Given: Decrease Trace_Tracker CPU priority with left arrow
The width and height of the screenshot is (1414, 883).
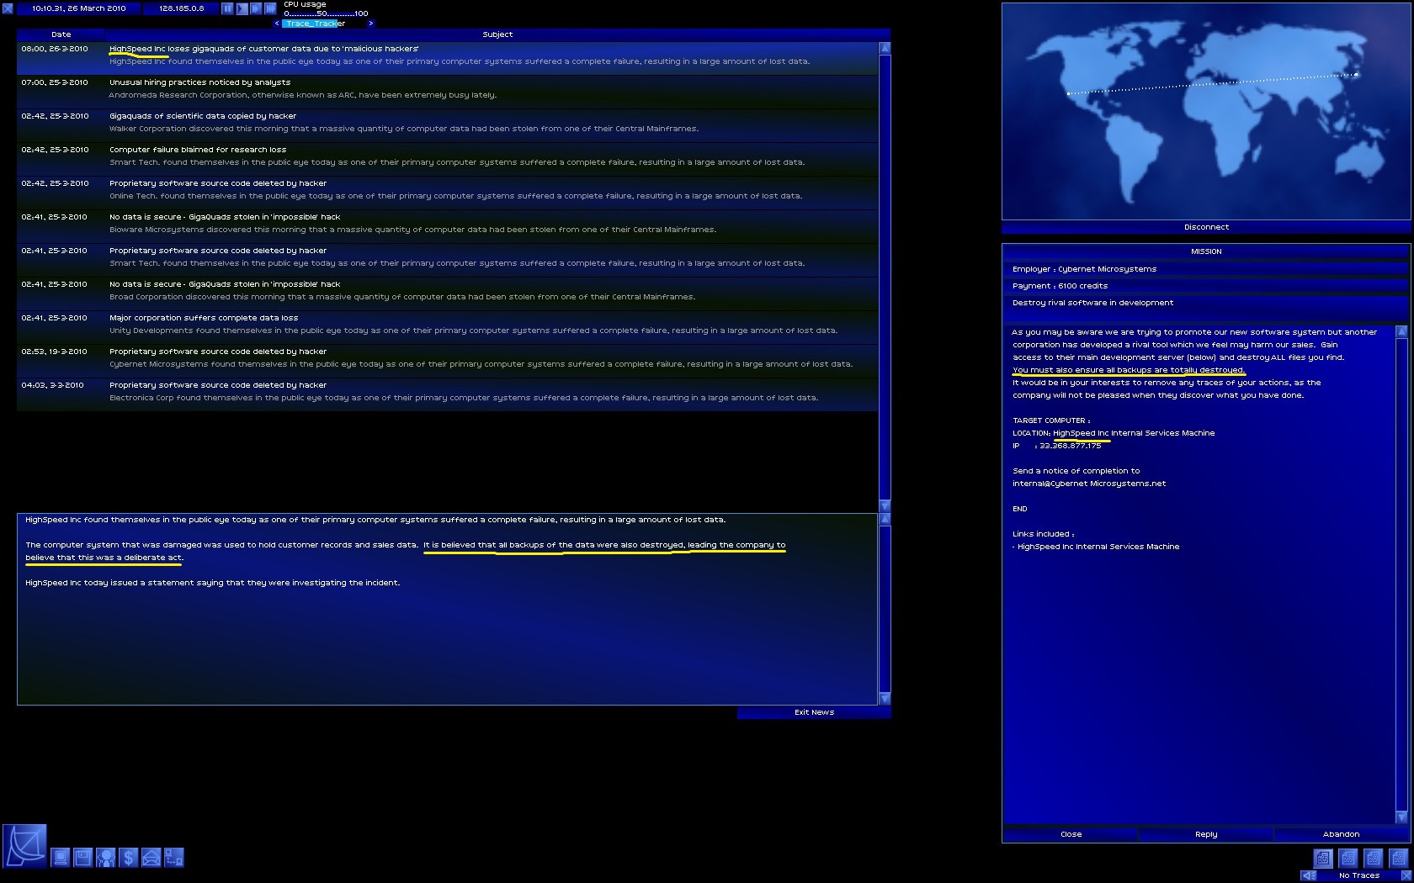Looking at the screenshot, I should (x=277, y=24).
